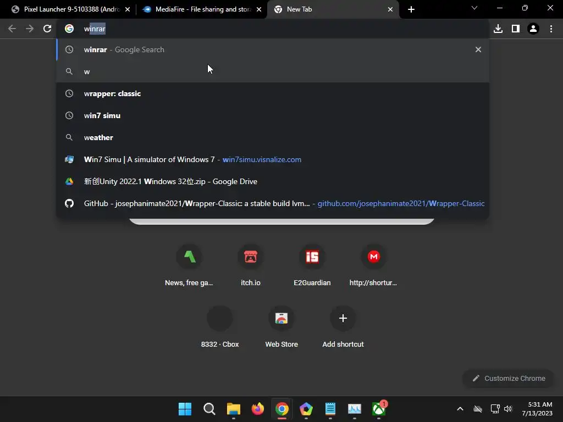Click GitHub icon in suggestions
The image size is (563, 422).
coord(69,203)
